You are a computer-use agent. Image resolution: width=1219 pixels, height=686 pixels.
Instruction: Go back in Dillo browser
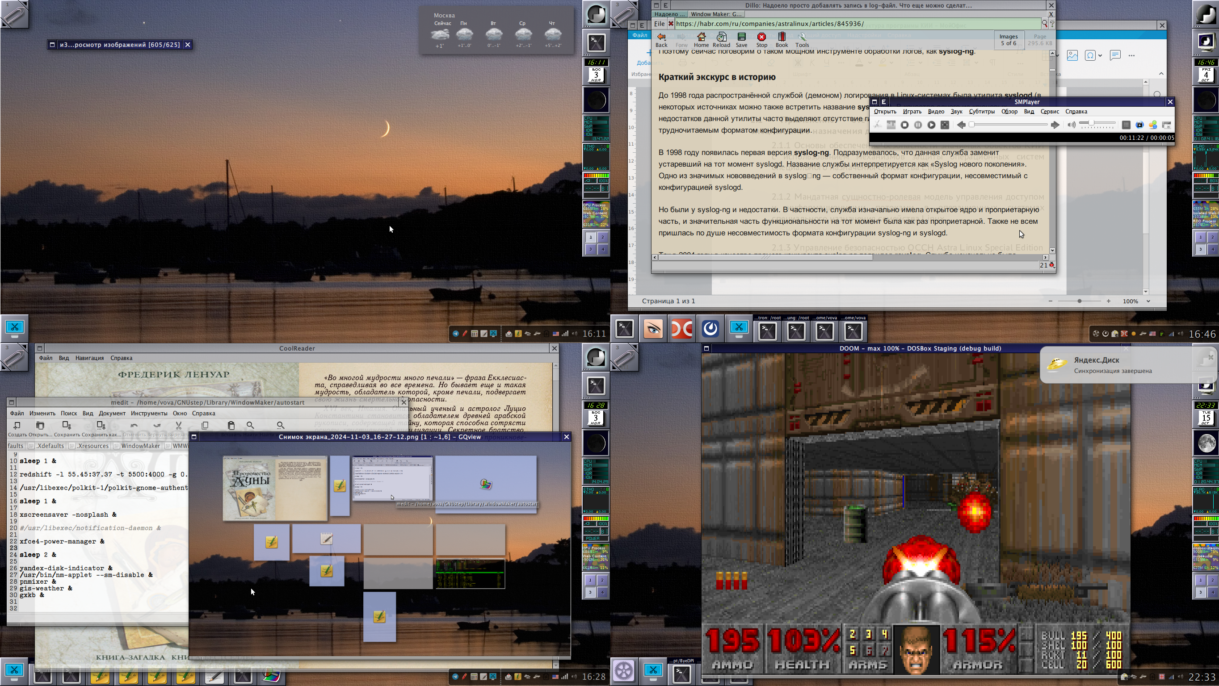(x=661, y=40)
